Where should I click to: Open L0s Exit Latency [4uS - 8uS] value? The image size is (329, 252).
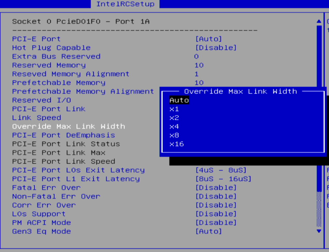point(221,170)
